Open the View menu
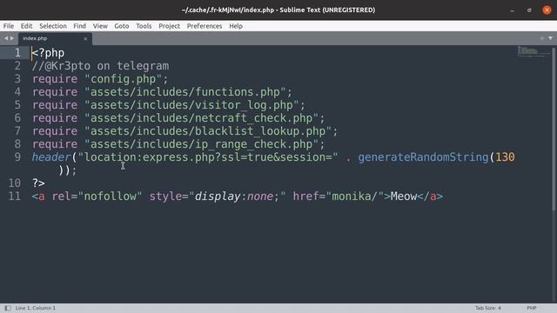 coord(100,26)
